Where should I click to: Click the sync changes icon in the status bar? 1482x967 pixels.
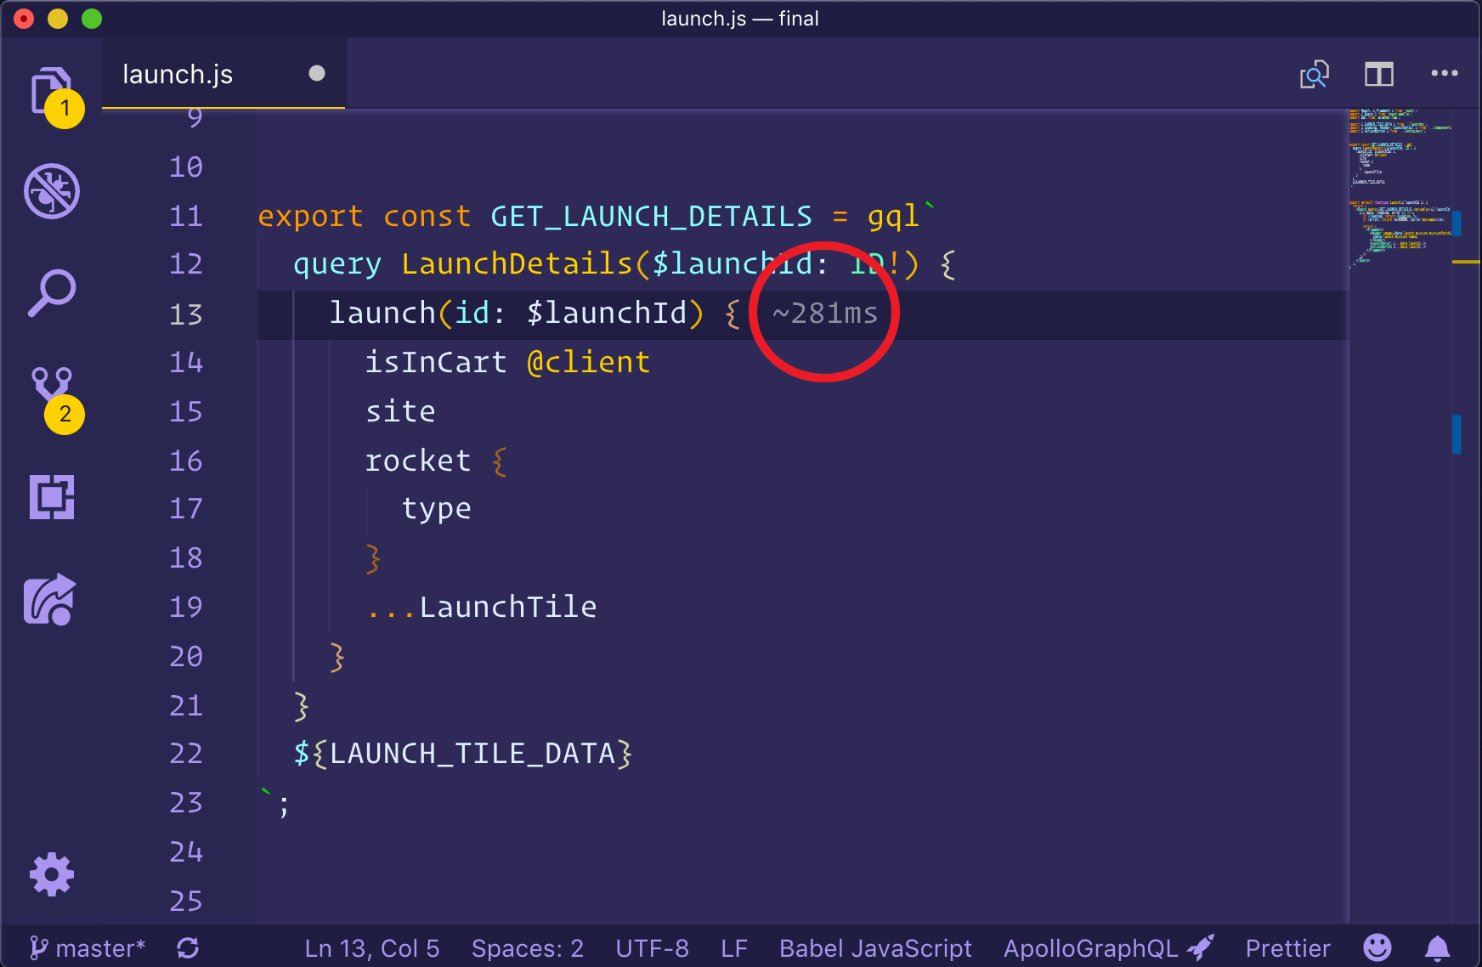tap(188, 947)
